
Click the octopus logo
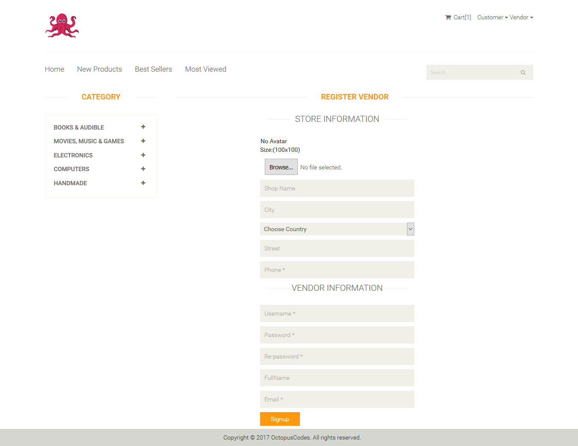pos(62,26)
